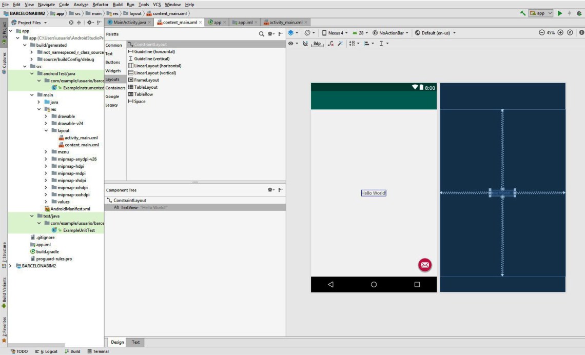Switch to the MainActivity.java tab
Viewport: 585px width, 355px height.
click(129, 23)
